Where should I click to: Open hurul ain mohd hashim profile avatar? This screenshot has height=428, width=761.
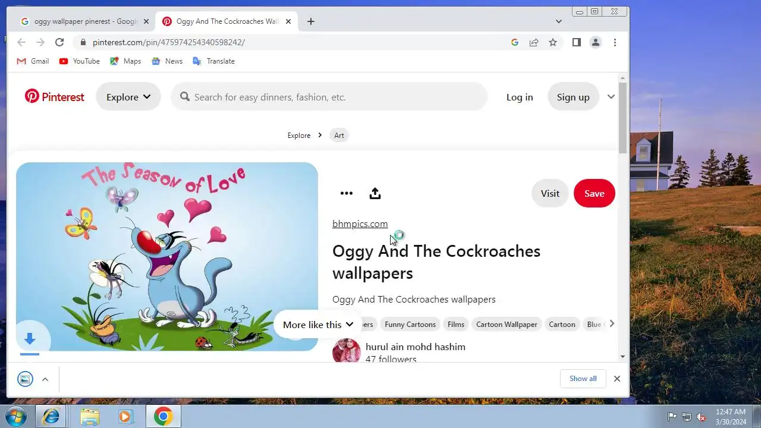(347, 351)
